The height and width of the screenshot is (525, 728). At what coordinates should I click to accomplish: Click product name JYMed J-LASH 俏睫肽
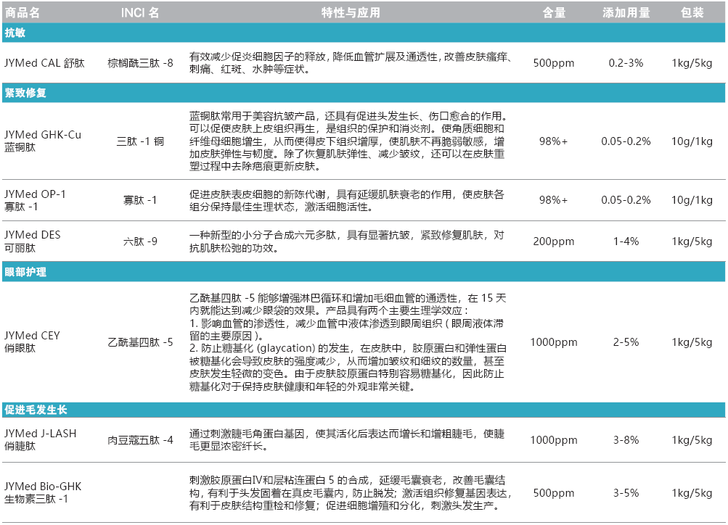(x=41, y=439)
